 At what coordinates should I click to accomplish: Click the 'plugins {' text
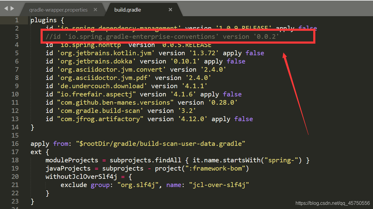(x=47, y=20)
